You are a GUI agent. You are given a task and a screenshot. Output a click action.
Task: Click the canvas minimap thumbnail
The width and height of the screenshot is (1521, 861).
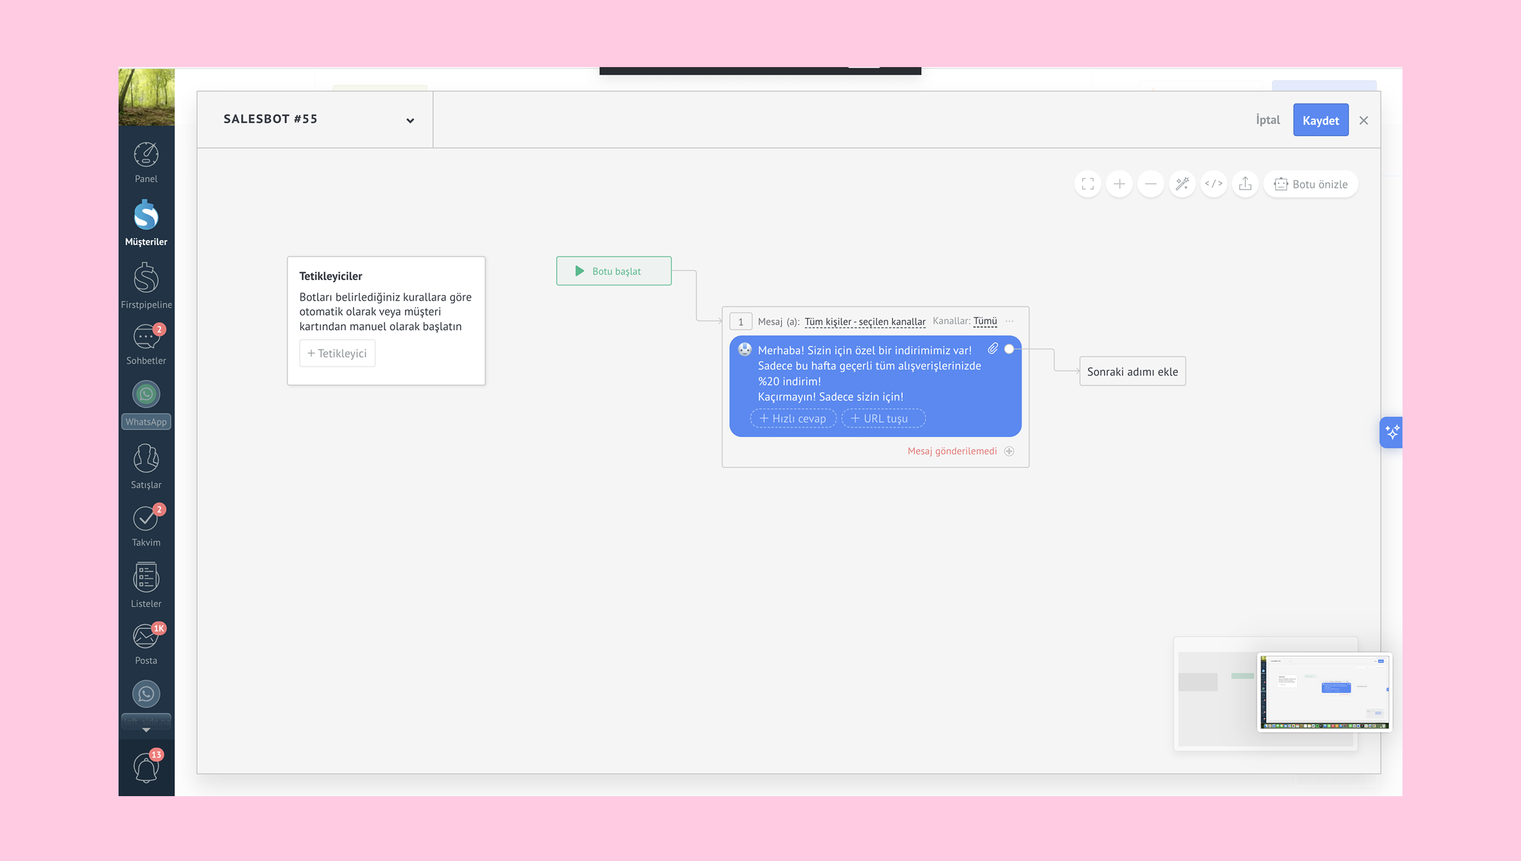point(1324,692)
